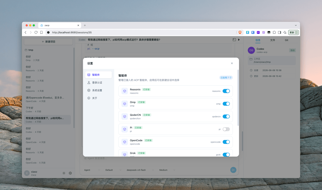Expand the tab list chevron
Image resolution: width=322 pixels, height=190 pixels.
coord(296,25)
